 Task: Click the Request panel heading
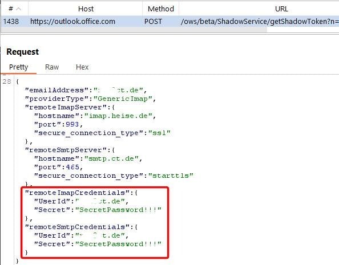[x=23, y=52]
